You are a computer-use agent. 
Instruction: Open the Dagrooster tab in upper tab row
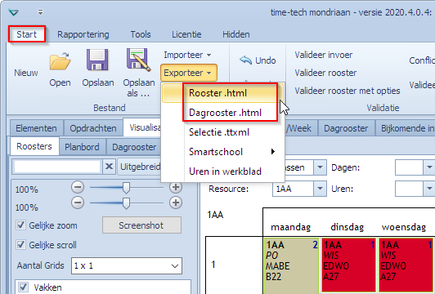click(x=346, y=128)
